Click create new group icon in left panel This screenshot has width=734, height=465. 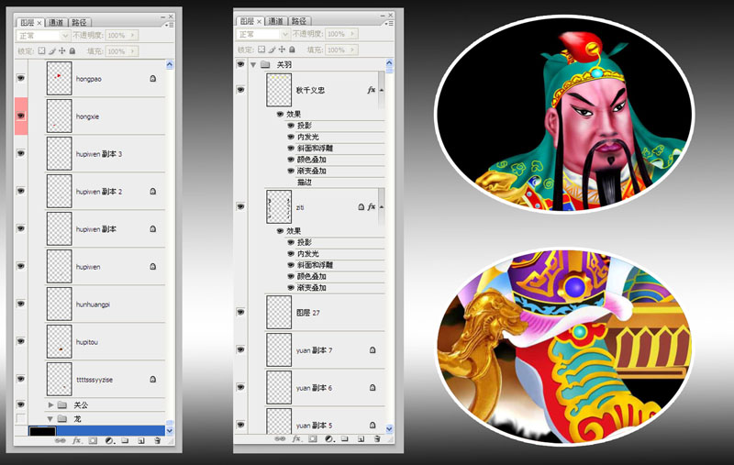[125, 440]
